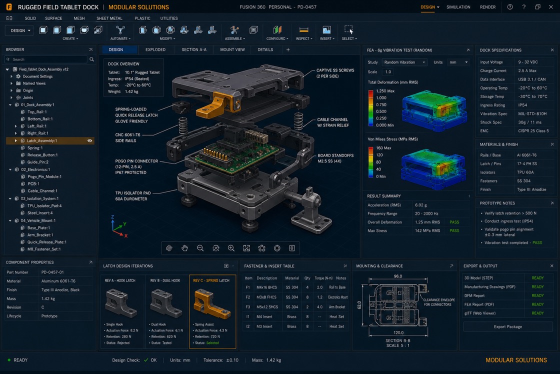Click the Scale value field 1.0

point(388,72)
